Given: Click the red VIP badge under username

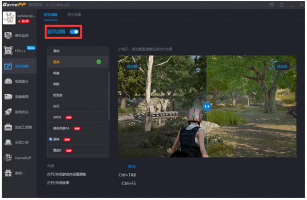Looking at the screenshot, I should (x=24, y=21).
